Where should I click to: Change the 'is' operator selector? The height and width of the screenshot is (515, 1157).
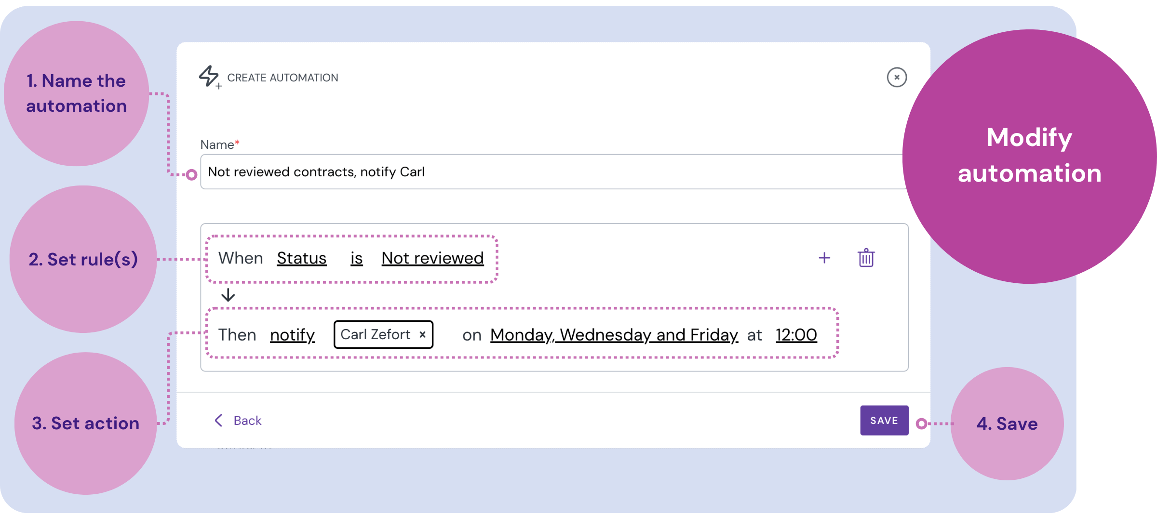356,258
